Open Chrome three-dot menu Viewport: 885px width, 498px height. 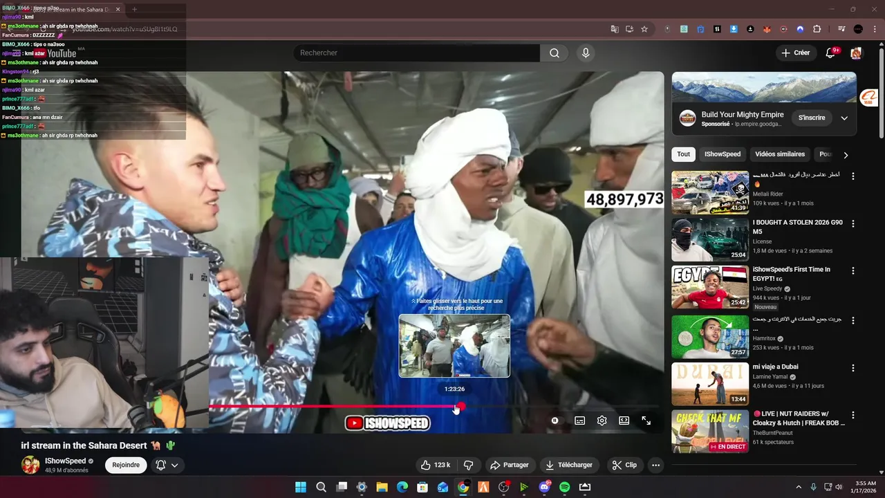coord(874,29)
